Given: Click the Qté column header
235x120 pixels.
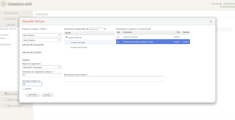Looking at the screenshot, I should (x=119, y=32).
